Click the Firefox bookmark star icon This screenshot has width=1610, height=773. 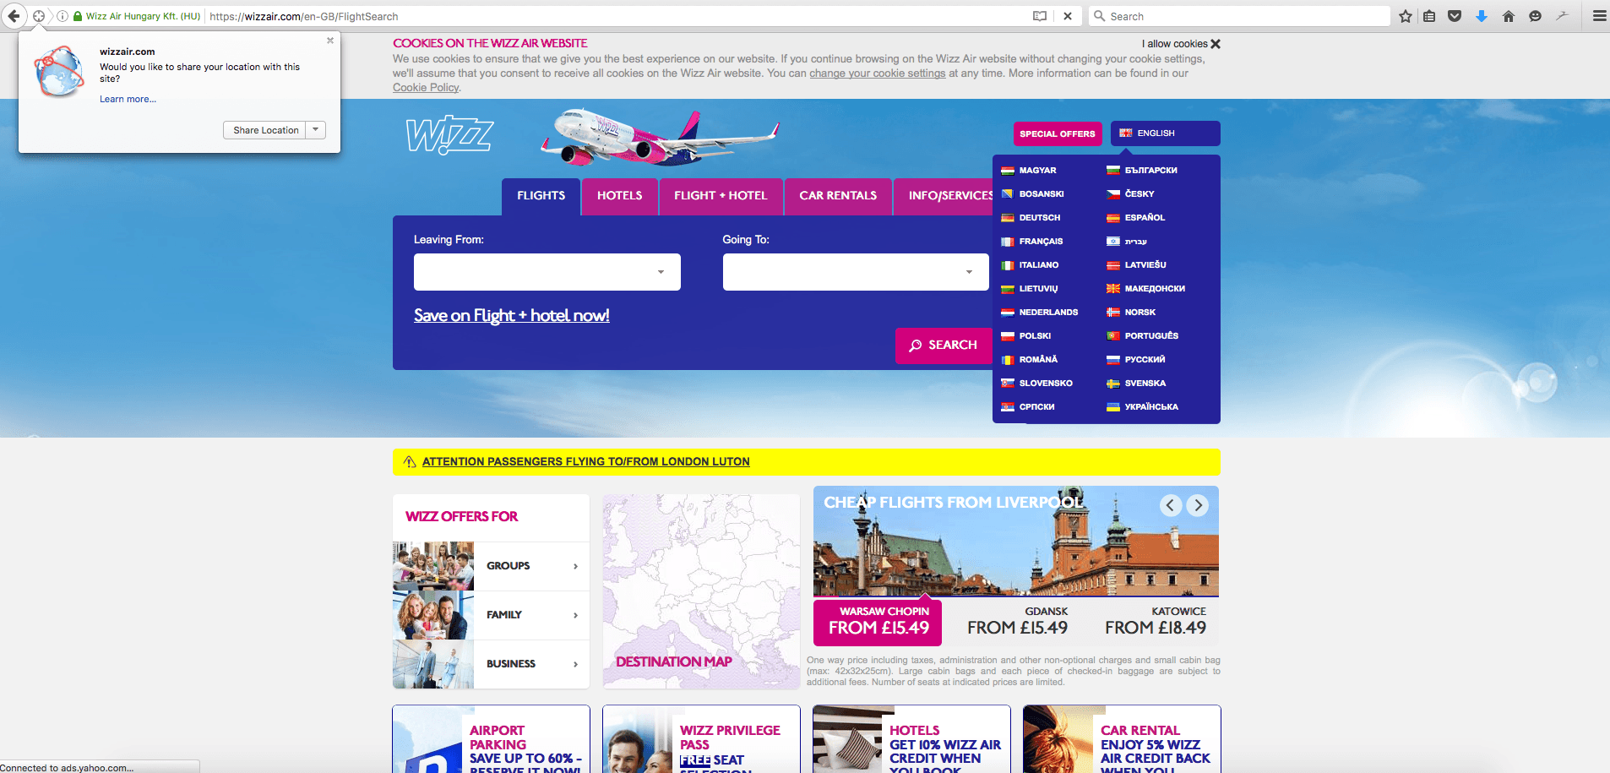1405,16
